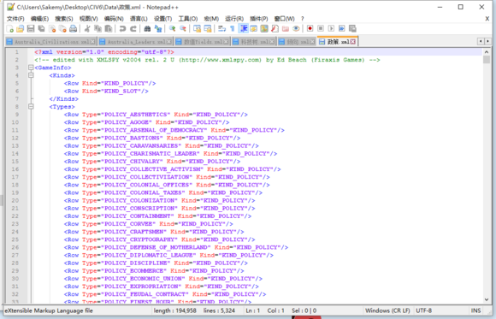The image size is (496, 319).
Task: Open the 编辑(E) menu
Action: 39,19
